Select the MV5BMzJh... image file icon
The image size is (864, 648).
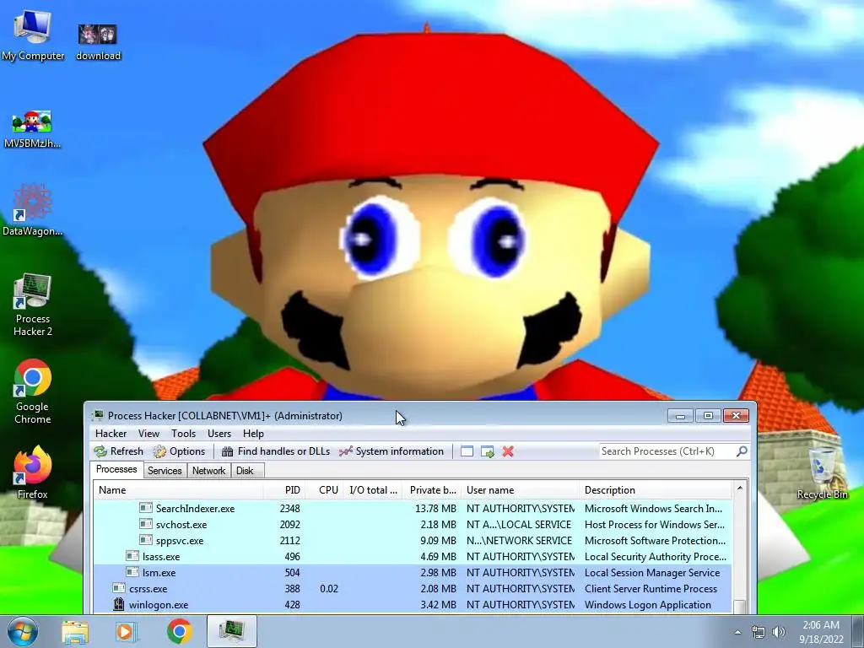click(x=32, y=129)
